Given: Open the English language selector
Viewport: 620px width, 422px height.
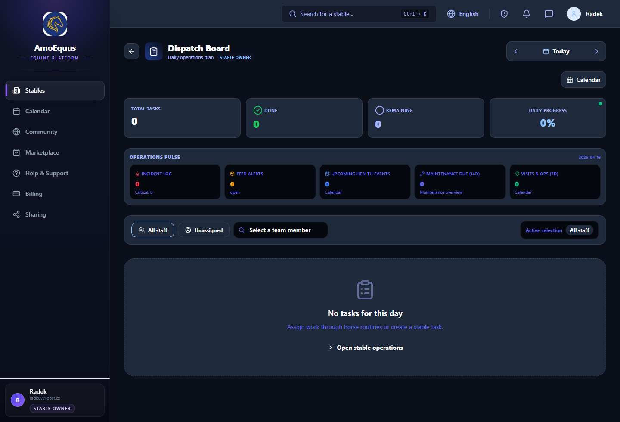Looking at the screenshot, I should (x=463, y=14).
